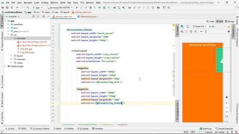Expand the mipmap folder

coord(11,59)
